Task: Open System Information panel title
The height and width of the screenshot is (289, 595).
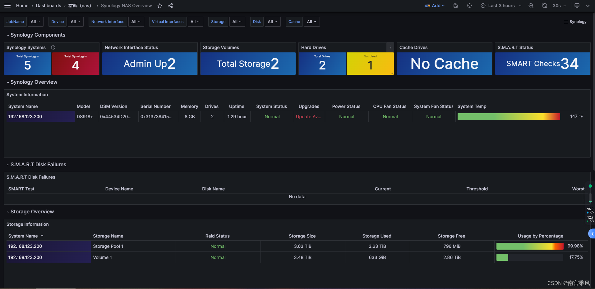Action: tap(27, 95)
